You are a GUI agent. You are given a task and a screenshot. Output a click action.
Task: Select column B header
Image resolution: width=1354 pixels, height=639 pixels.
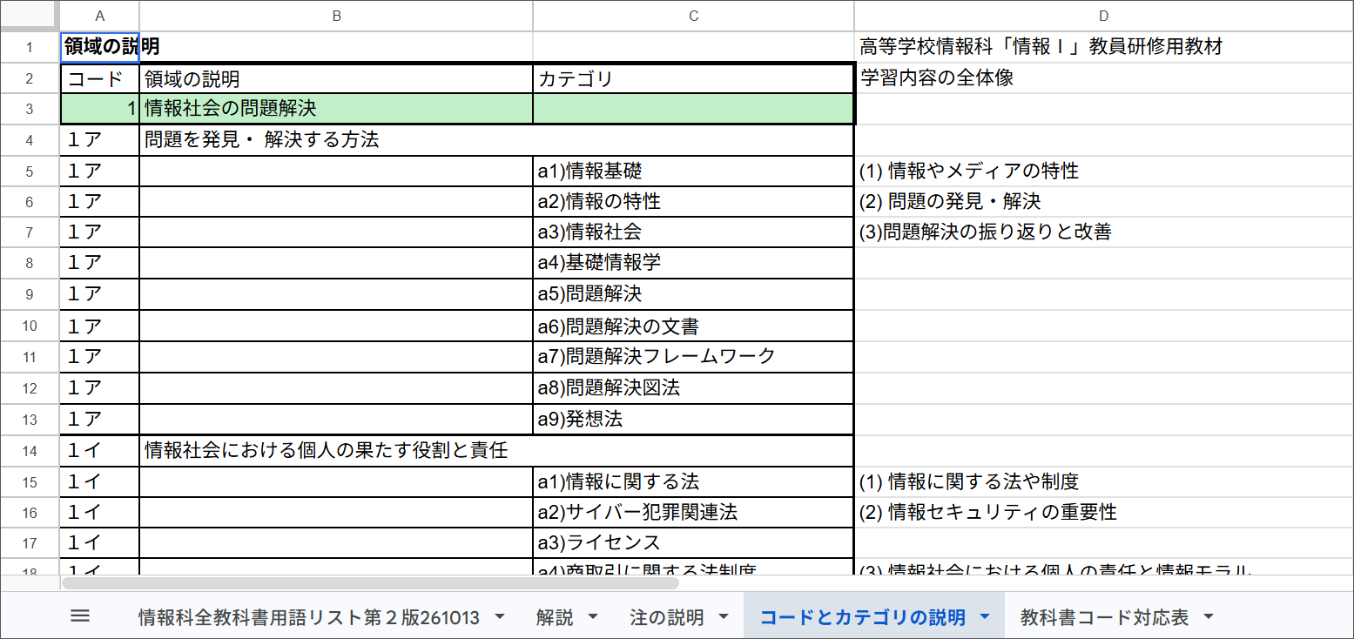[336, 16]
